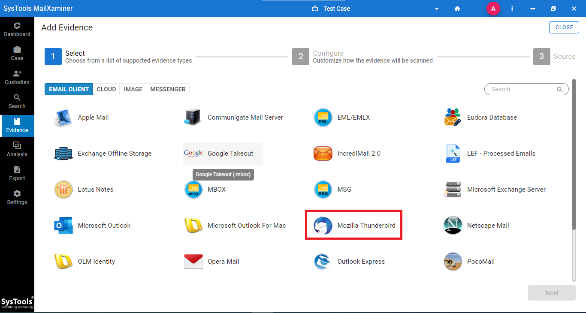Image resolution: width=586 pixels, height=313 pixels.
Task: Select the Eudora Database icon
Action: tap(453, 117)
